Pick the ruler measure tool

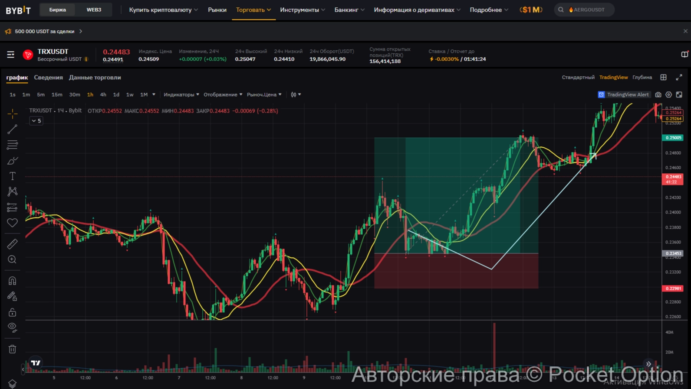pyautogui.click(x=12, y=244)
